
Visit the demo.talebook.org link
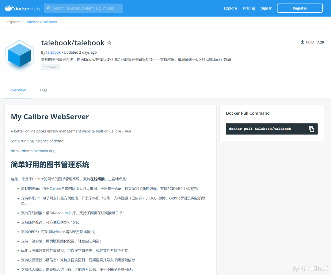[x=32, y=151]
